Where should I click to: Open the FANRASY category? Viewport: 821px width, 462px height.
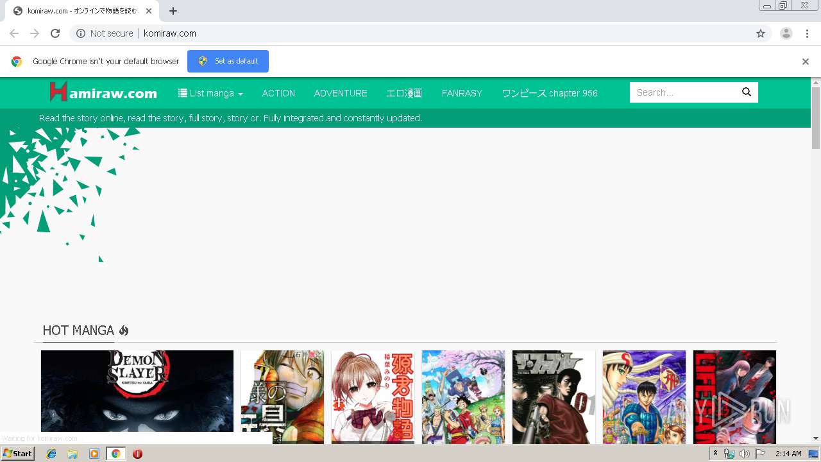(x=462, y=93)
